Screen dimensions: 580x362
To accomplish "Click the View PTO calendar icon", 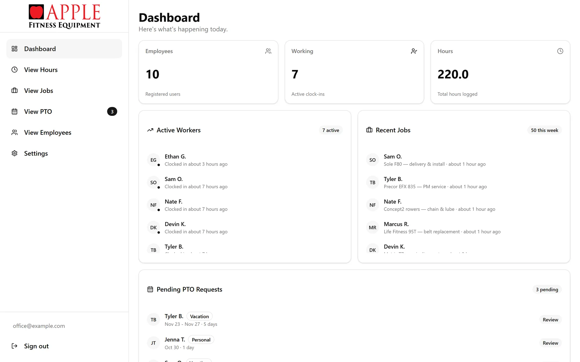I will tap(14, 112).
